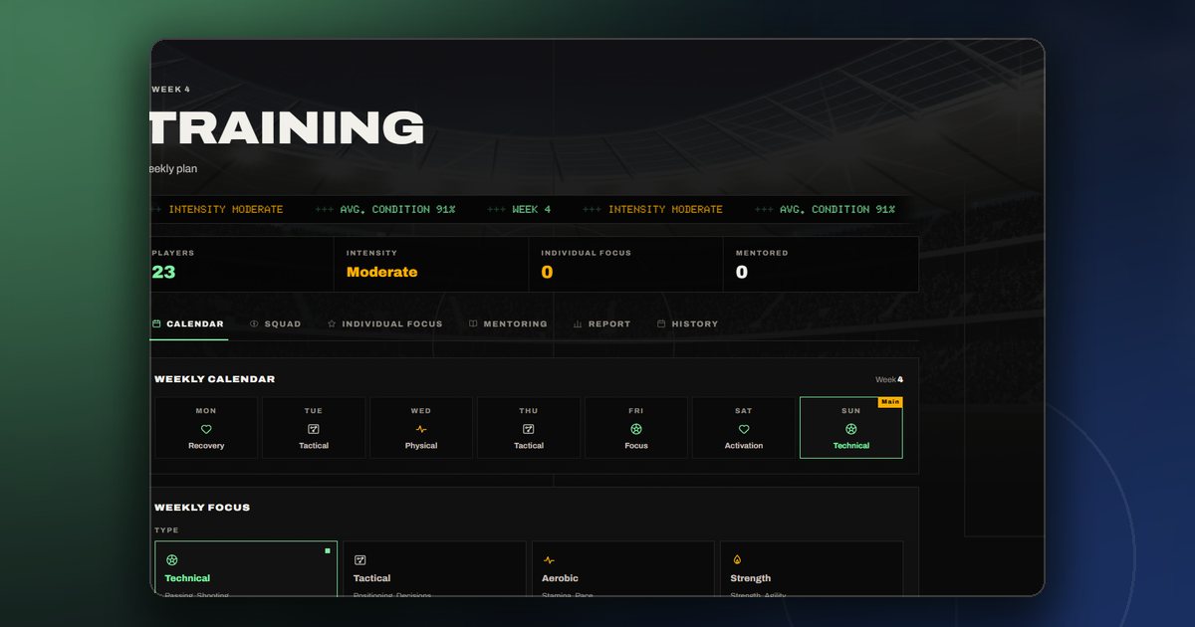Viewport: 1195px width, 627px height.
Task: Click the tactics board icon on Thursday
Action: 529,429
